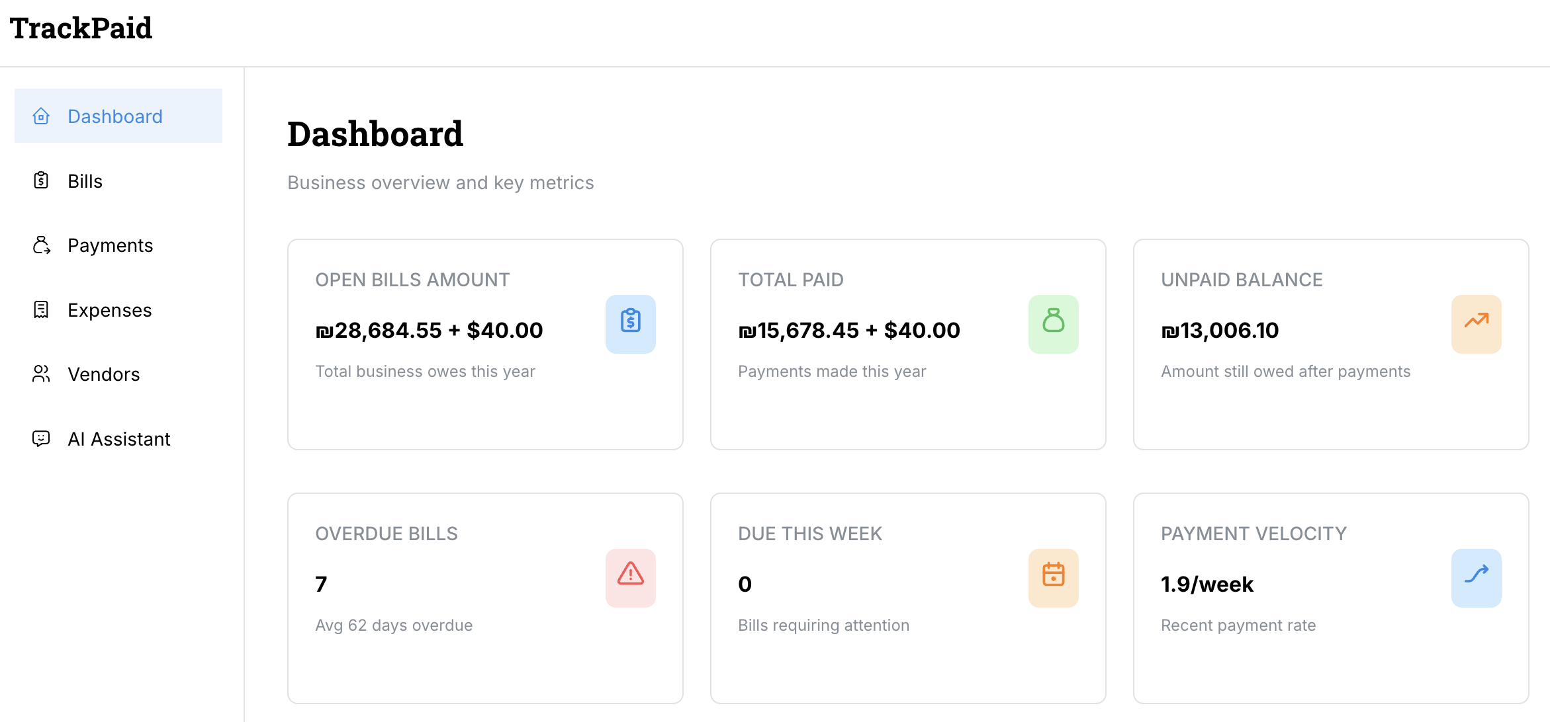This screenshot has width=1550, height=722.
Task: Select the Due This Week card
Action: (x=908, y=597)
